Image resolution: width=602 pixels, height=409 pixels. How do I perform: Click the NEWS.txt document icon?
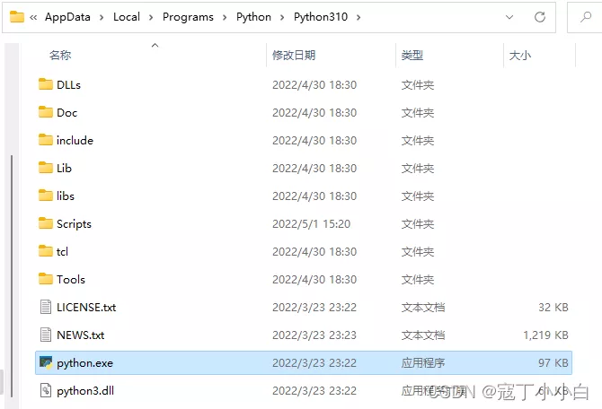pyautogui.click(x=46, y=335)
